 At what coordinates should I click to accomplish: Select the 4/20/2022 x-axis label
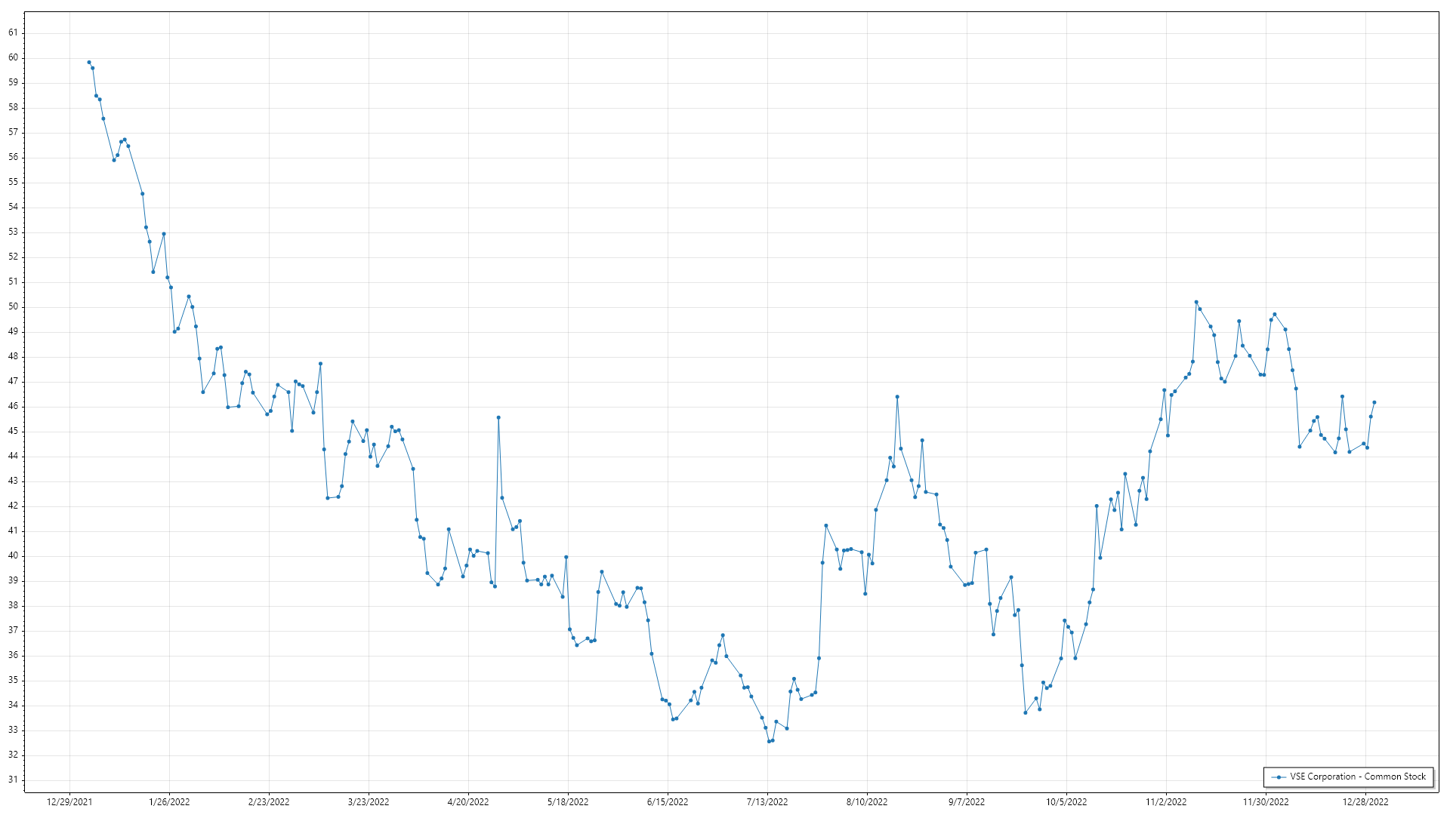[x=468, y=801]
